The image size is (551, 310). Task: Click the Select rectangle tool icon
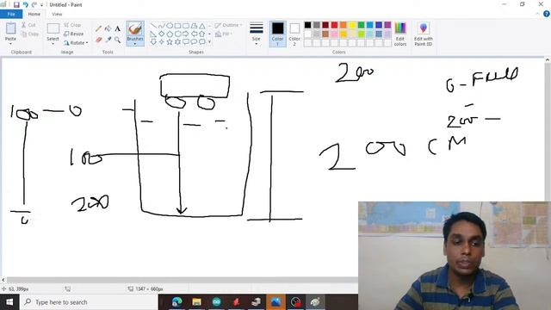(53, 28)
